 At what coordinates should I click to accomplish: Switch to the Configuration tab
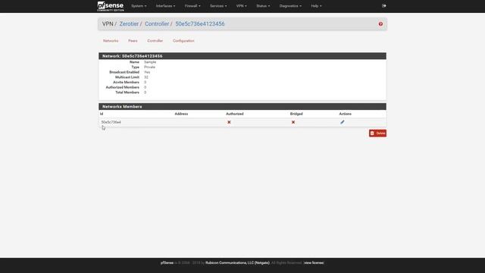click(183, 41)
